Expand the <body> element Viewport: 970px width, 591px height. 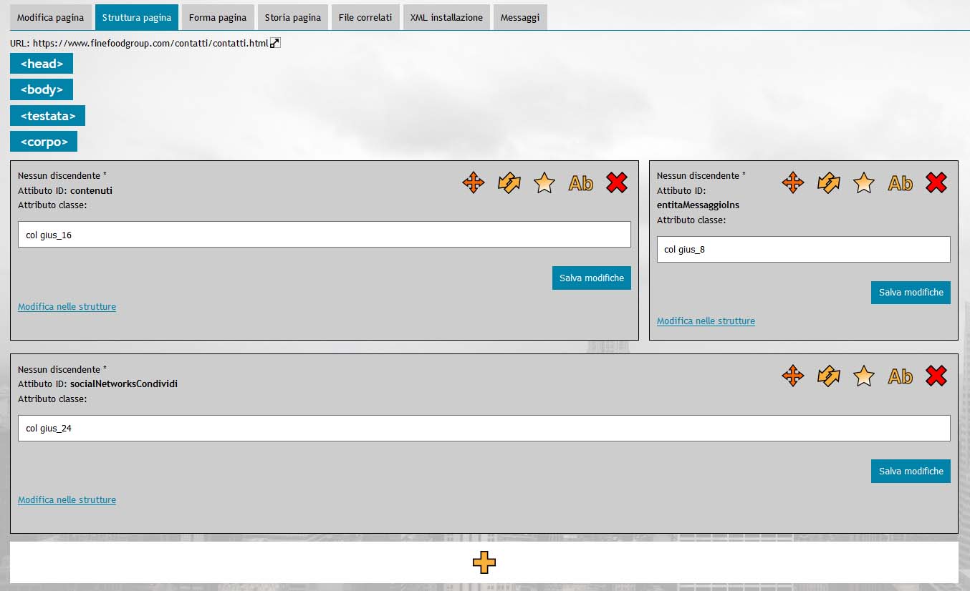[x=42, y=89]
